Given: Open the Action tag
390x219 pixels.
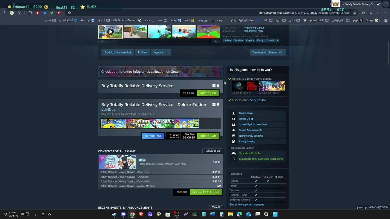Looking at the screenshot, I should (228, 40).
